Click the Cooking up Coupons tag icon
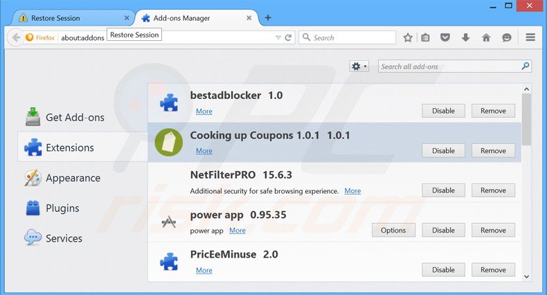 169,142
